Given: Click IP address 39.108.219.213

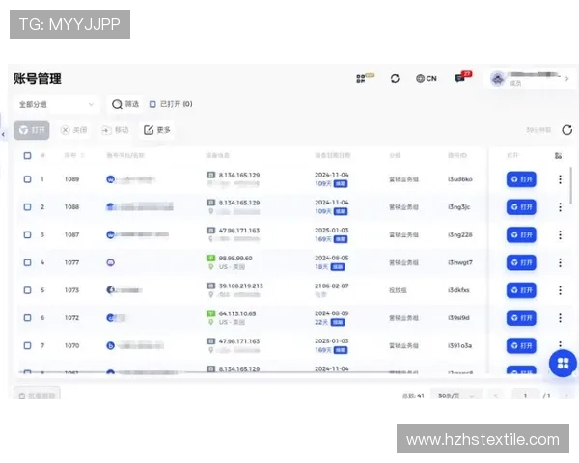Looking at the screenshot, I should click(x=240, y=286).
